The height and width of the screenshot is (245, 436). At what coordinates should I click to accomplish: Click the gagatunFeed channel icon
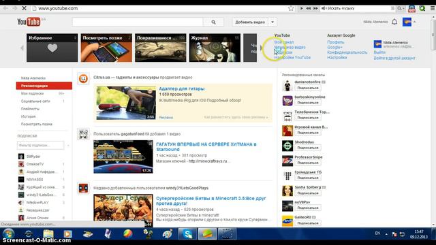(83, 135)
